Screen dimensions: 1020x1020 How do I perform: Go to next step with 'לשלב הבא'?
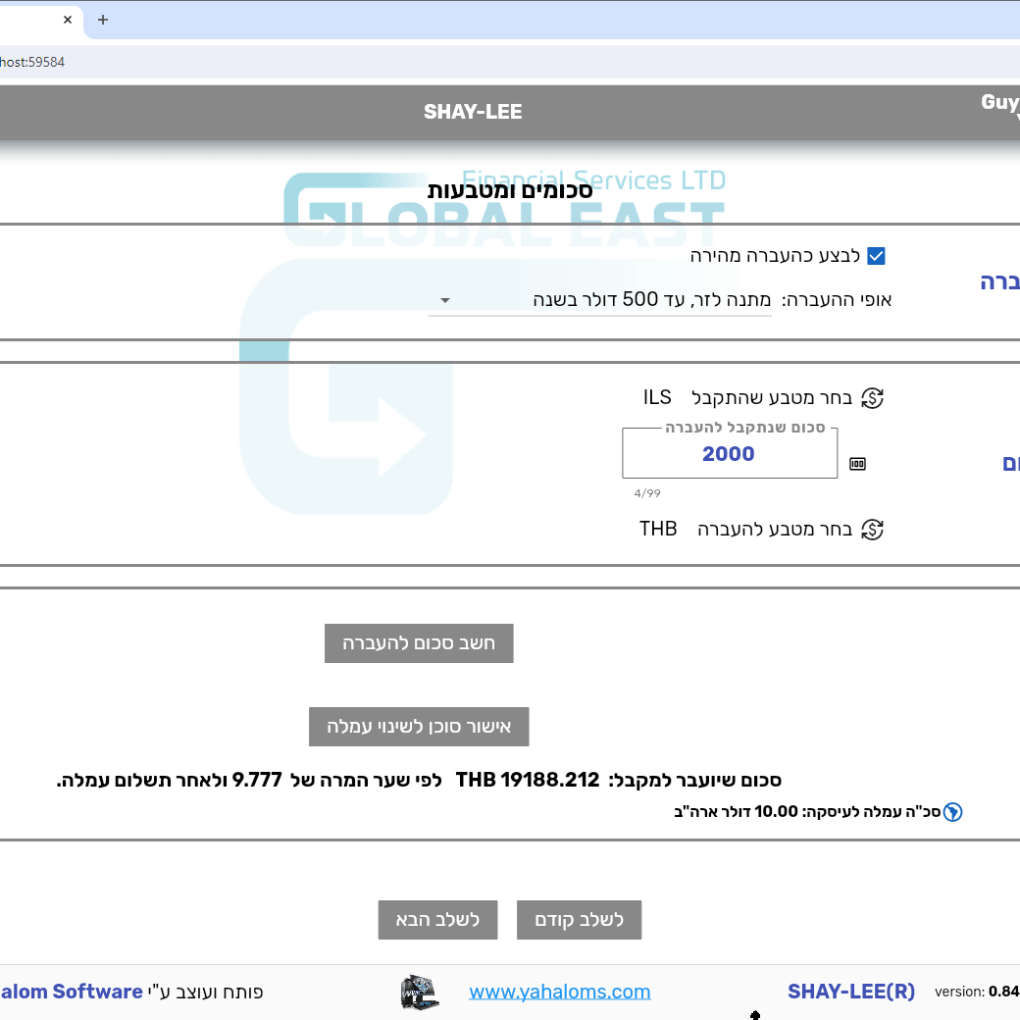(x=437, y=920)
